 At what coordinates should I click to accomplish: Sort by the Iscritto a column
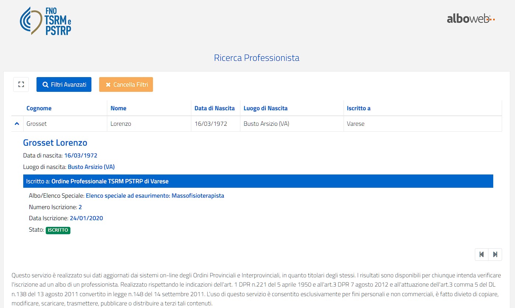[x=358, y=108]
